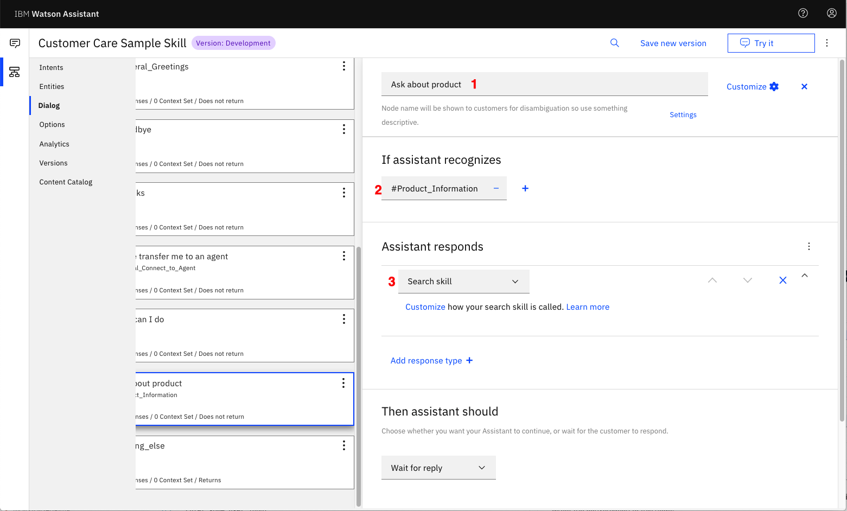The width and height of the screenshot is (847, 511).
Task: Click Add response type
Action: click(432, 361)
